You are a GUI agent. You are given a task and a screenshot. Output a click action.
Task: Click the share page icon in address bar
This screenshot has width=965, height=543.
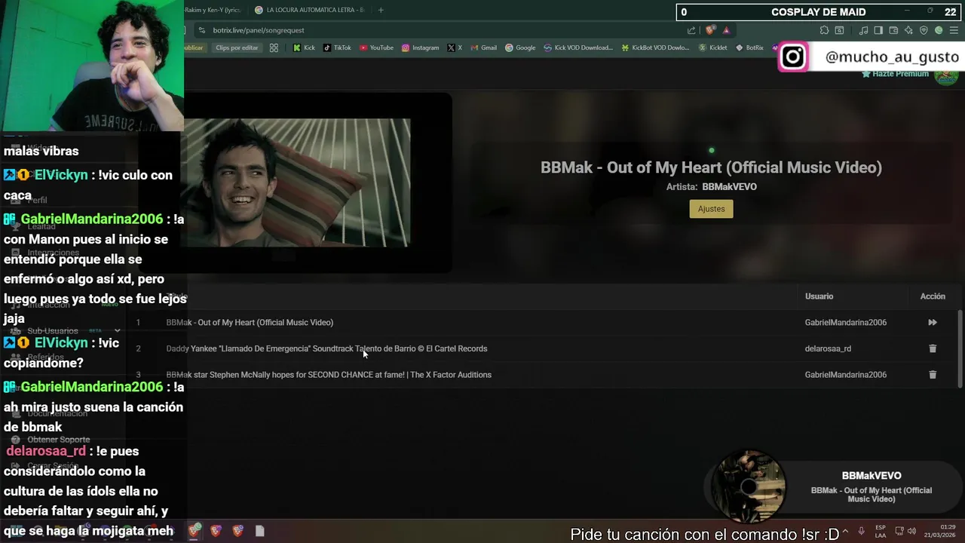[691, 30]
